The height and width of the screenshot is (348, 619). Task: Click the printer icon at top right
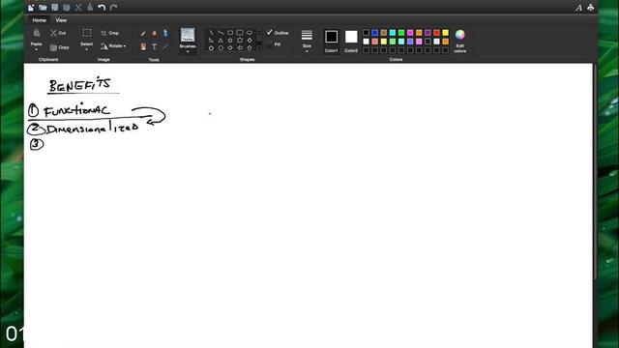pos(591,8)
